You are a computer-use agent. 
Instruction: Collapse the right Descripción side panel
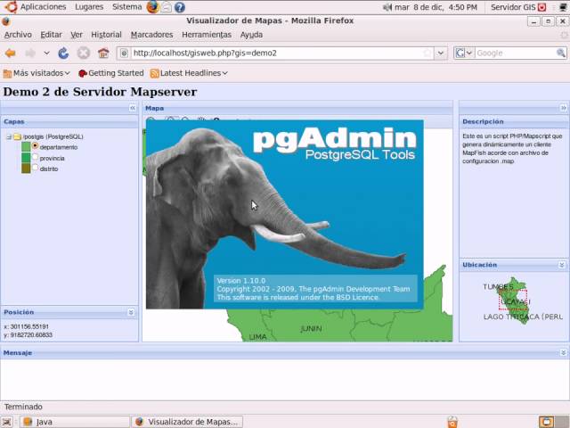click(563, 108)
